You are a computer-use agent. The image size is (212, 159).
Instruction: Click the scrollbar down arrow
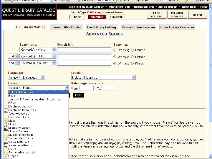[211, 156]
